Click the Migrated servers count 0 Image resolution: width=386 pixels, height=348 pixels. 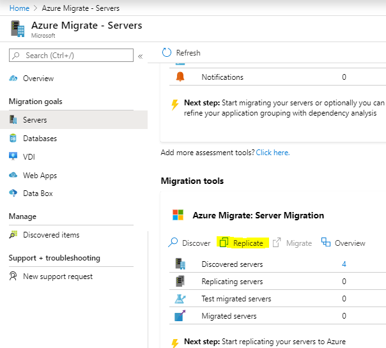(x=344, y=316)
